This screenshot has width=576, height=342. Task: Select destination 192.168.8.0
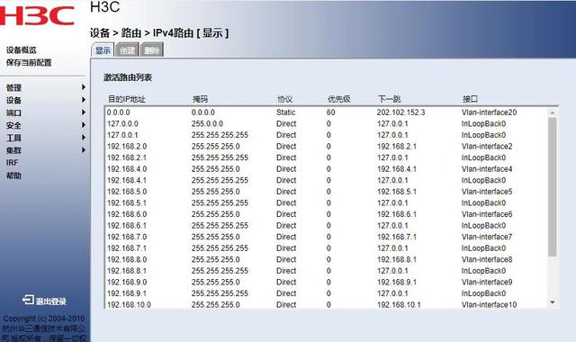click(x=127, y=259)
